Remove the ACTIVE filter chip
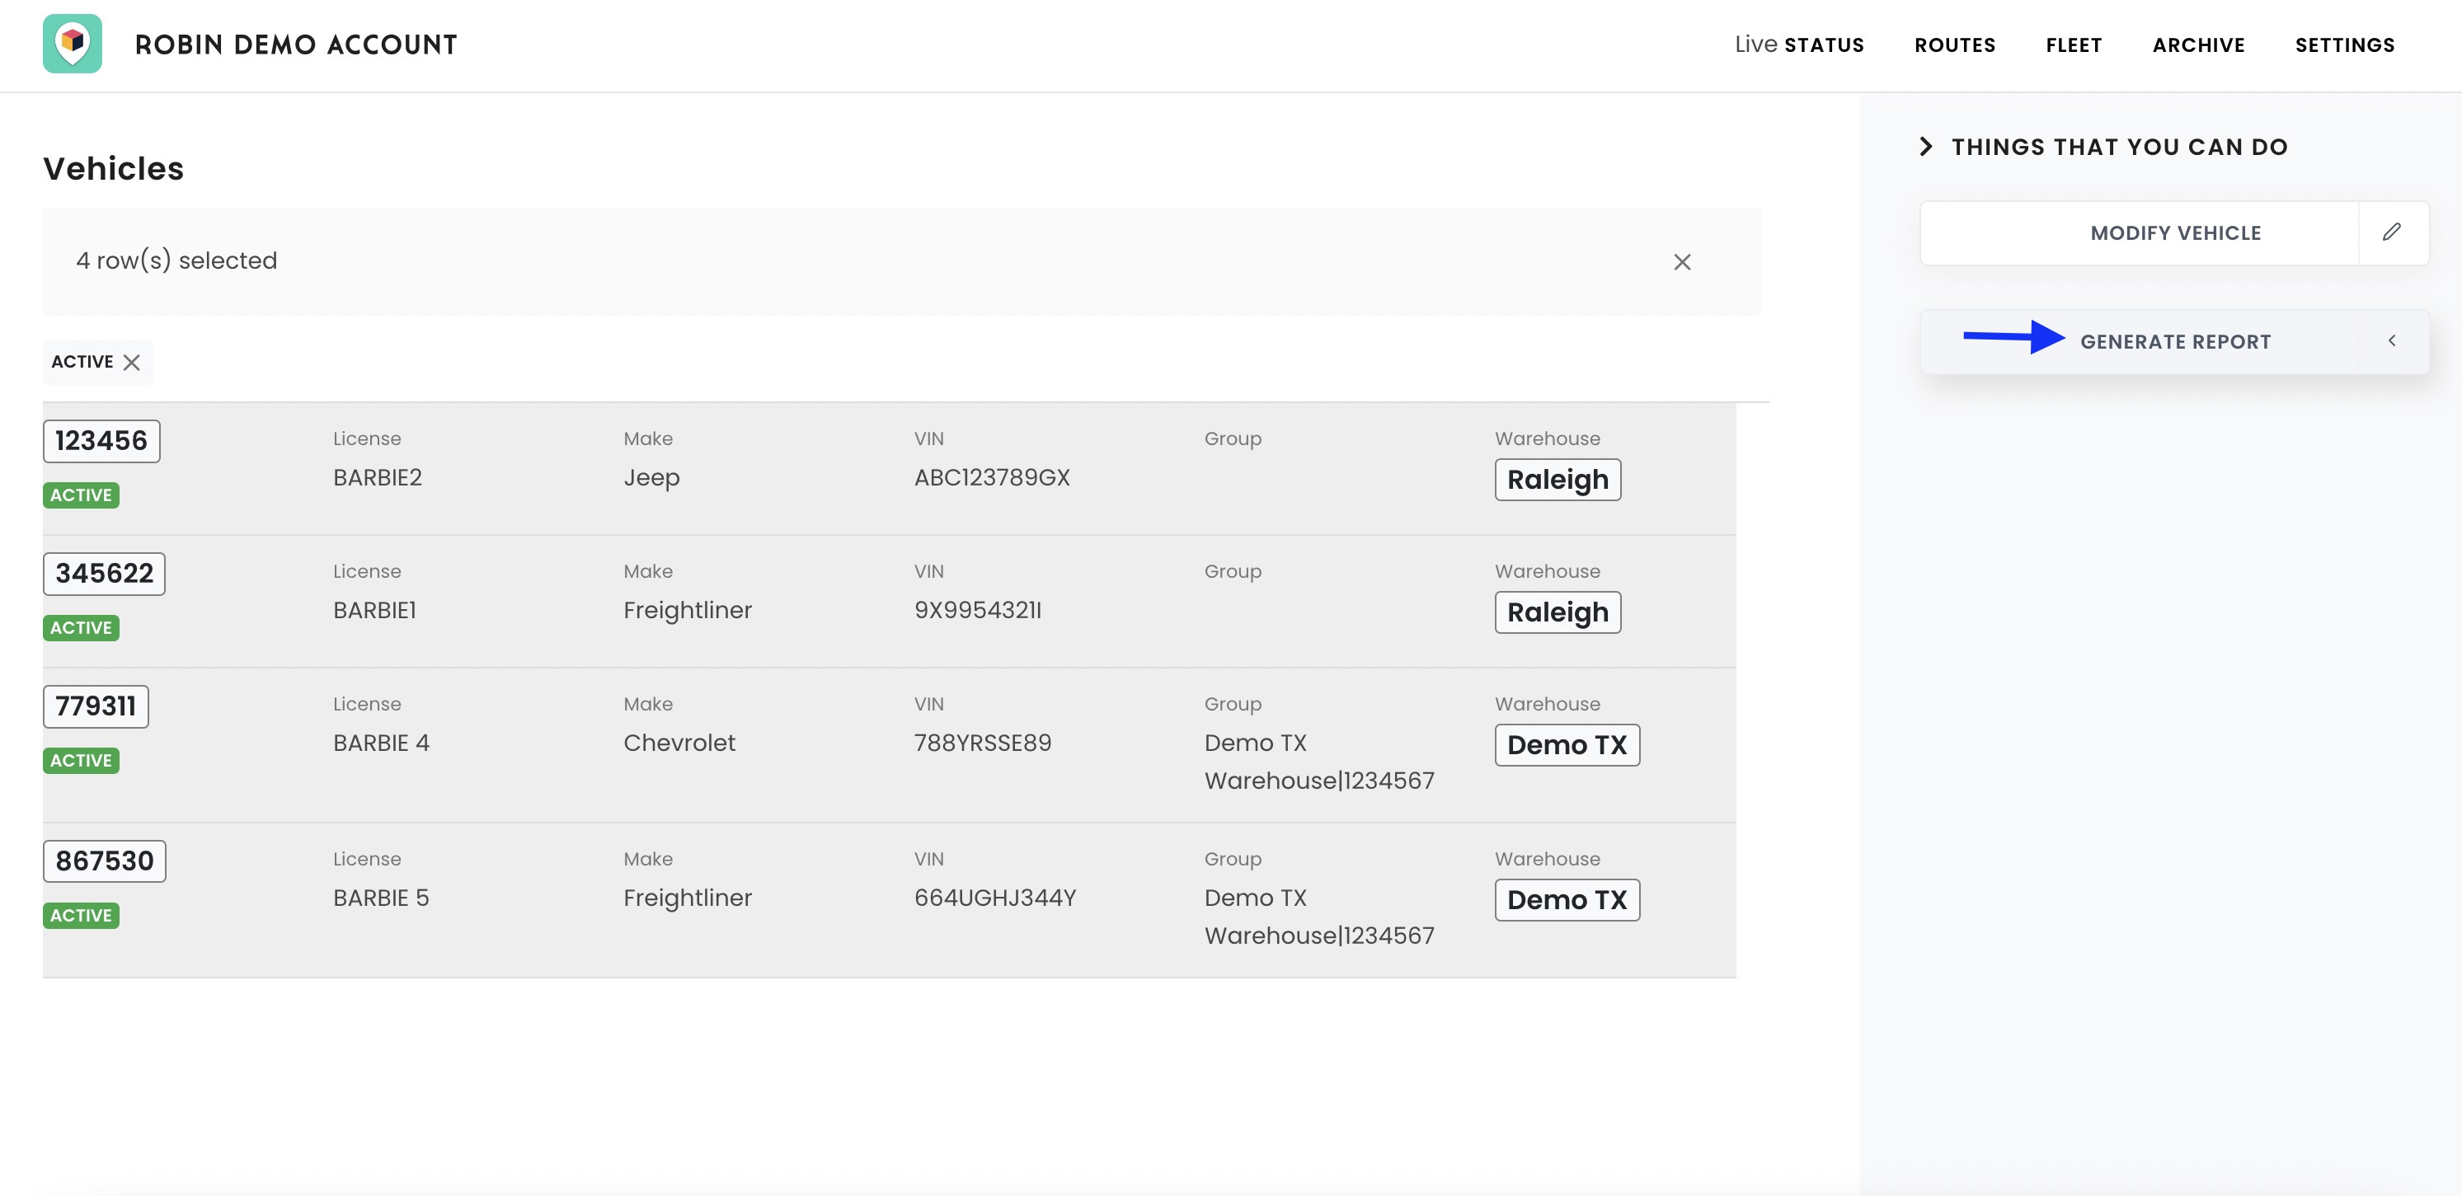The height and width of the screenshot is (1196, 2462). 132,362
